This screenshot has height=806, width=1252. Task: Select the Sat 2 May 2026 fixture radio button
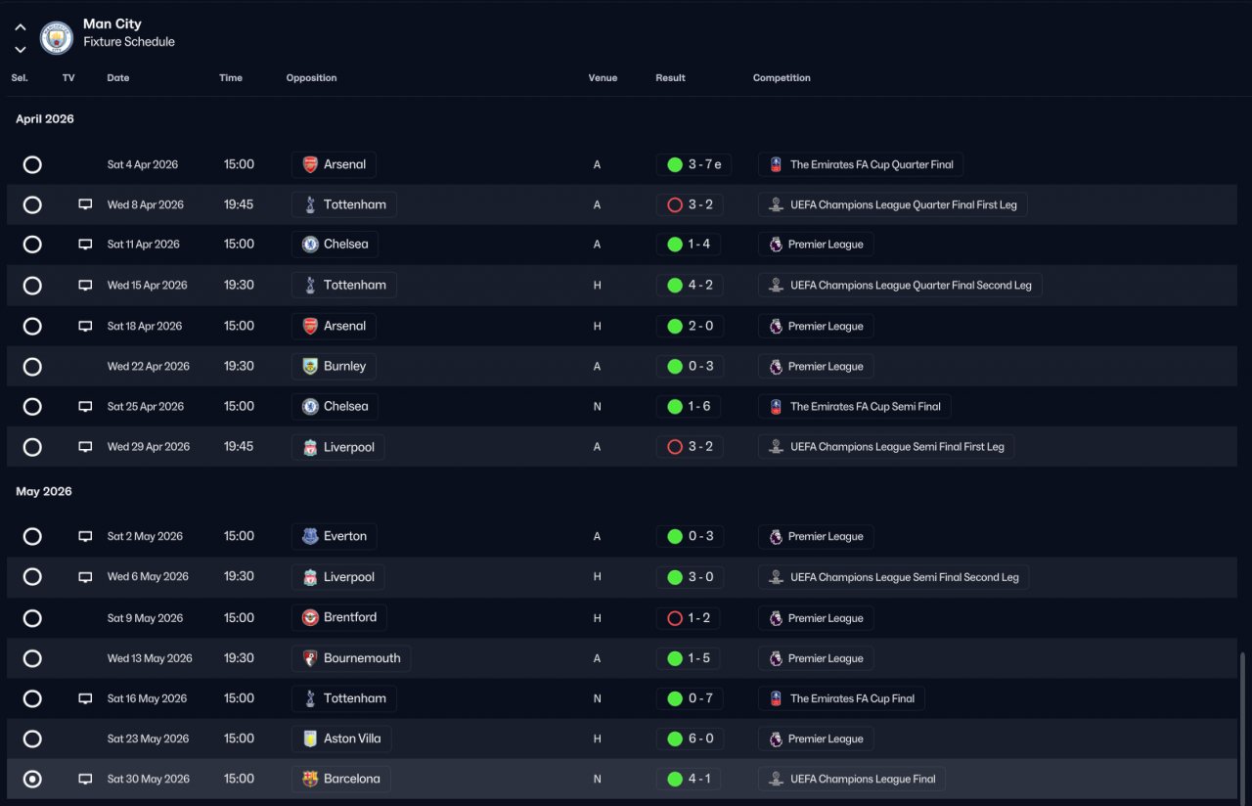pos(32,536)
